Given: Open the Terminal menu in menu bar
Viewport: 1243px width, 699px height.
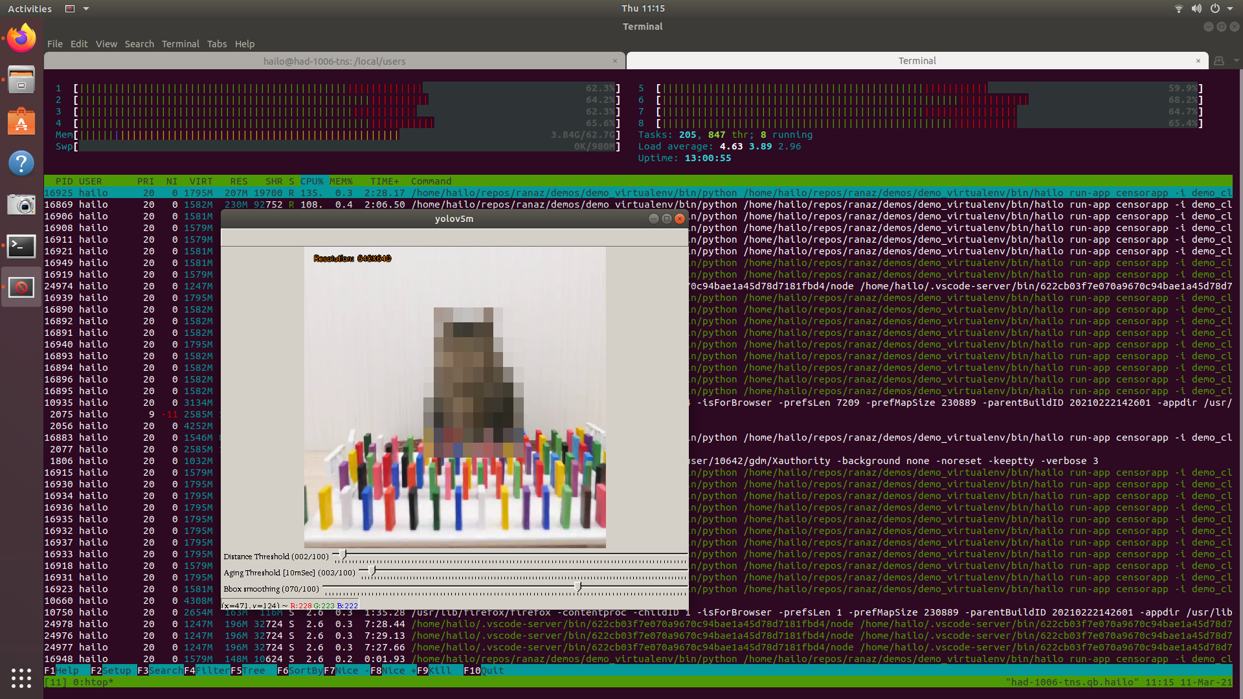Looking at the screenshot, I should point(180,44).
